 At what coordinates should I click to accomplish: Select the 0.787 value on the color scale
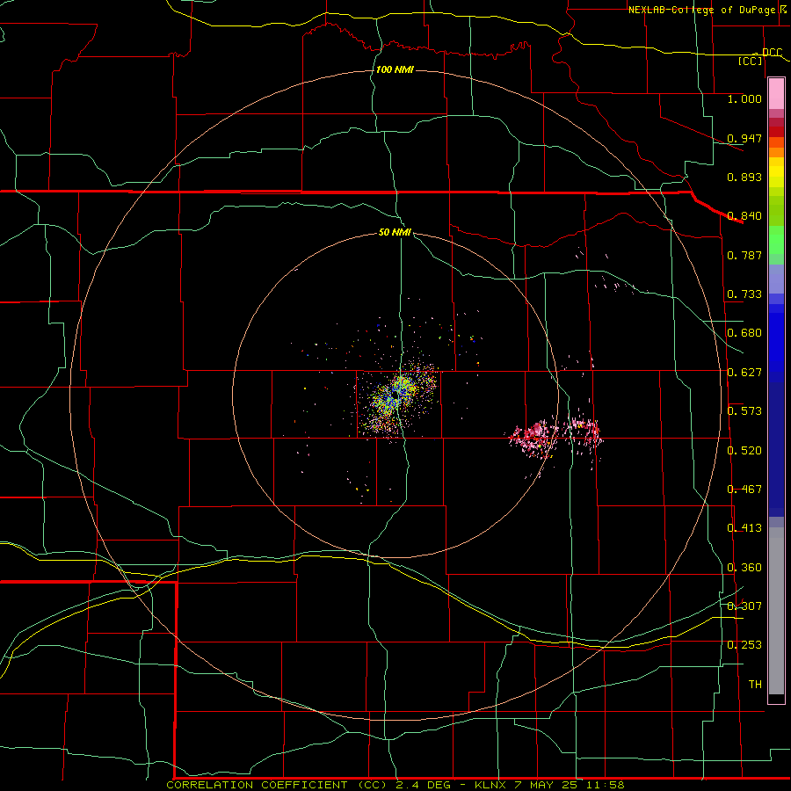744,255
